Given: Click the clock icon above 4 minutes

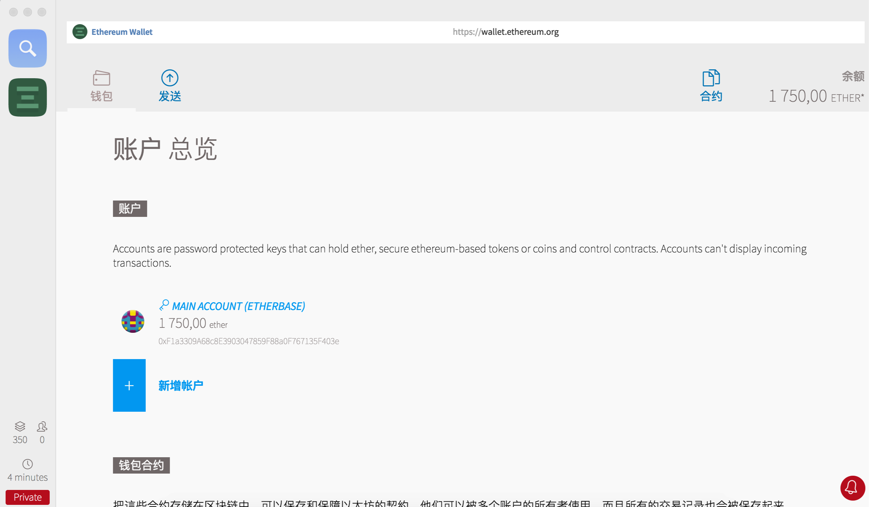Looking at the screenshot, I should click(28, 464).
